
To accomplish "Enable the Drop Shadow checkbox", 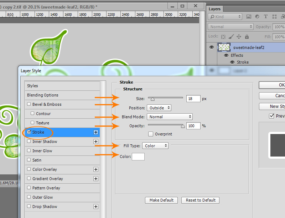I will [29, 206].
